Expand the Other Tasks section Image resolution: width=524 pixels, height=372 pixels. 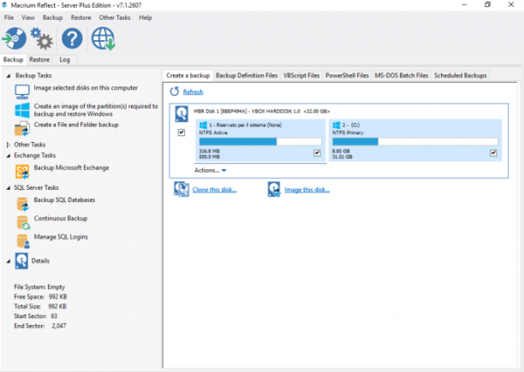[x=9, y=145]
